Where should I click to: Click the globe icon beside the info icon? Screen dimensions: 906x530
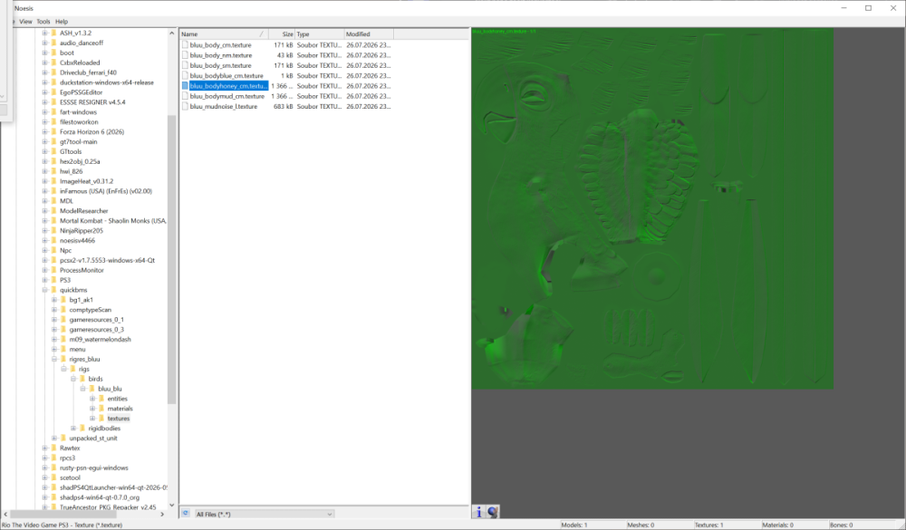pyautogui.click(x=492, y=512)
